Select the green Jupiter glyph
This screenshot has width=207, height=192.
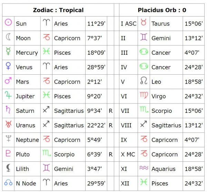8,95
